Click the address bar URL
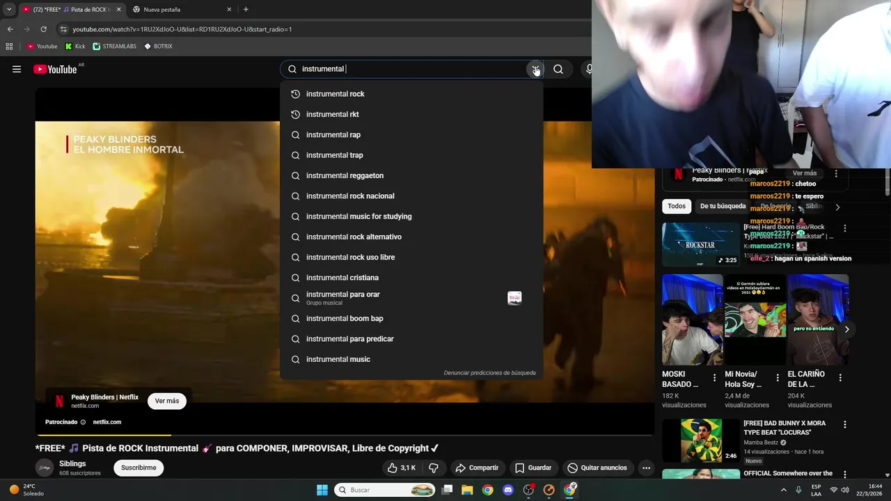This screenshot has height=501, width=891. (182, 29)
